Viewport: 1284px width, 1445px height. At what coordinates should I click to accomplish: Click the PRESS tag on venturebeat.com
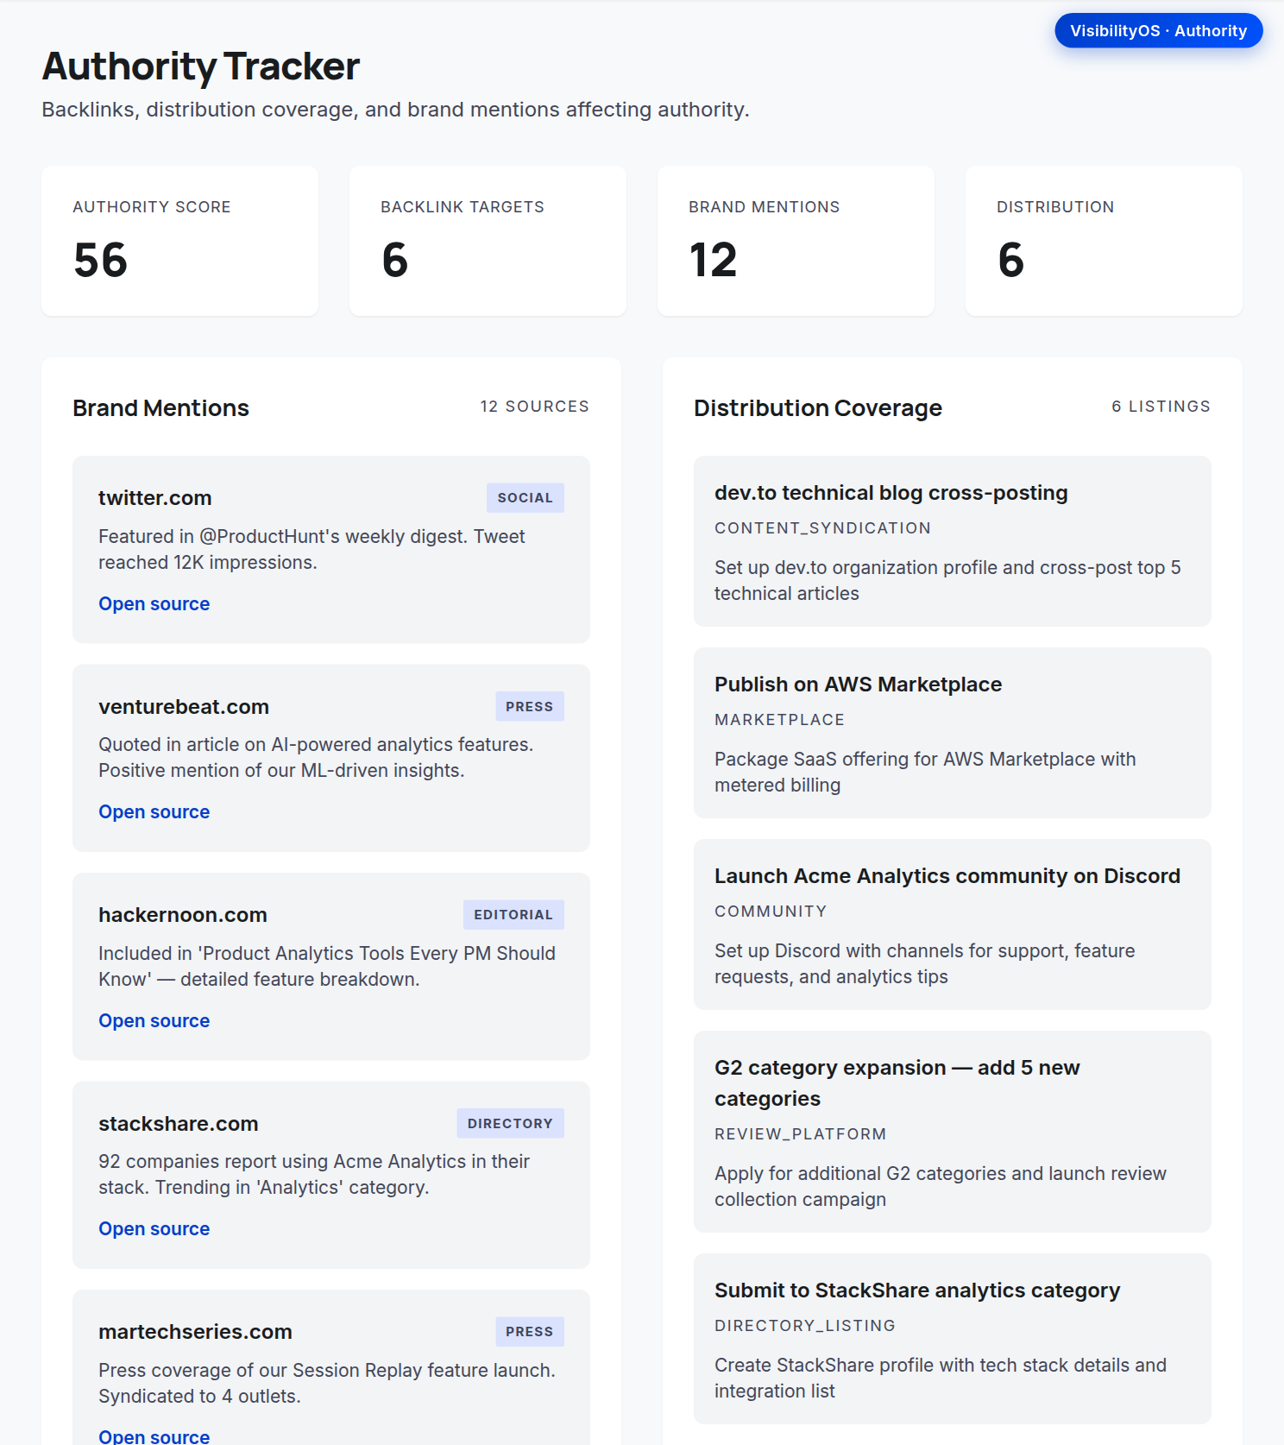529,706
